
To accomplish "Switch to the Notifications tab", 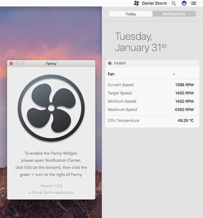I will click(174, 14).
